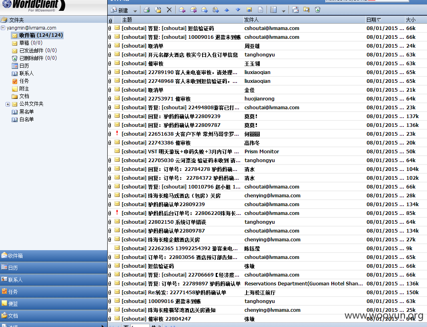
Task: Click the forward envelope icon
Action: 204,10
